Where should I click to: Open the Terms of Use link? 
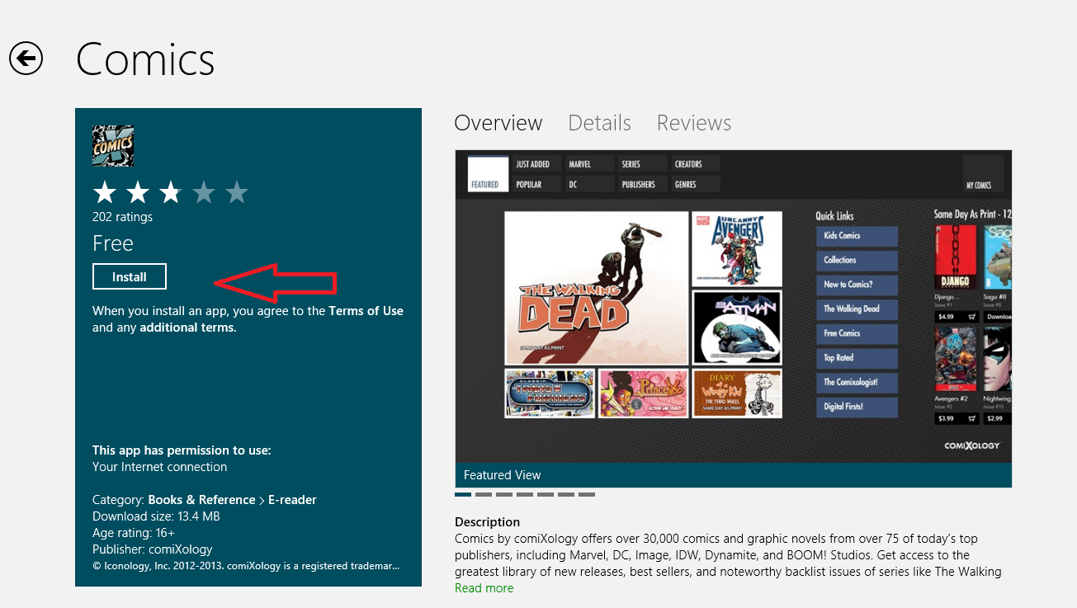(x=366, y=311)
